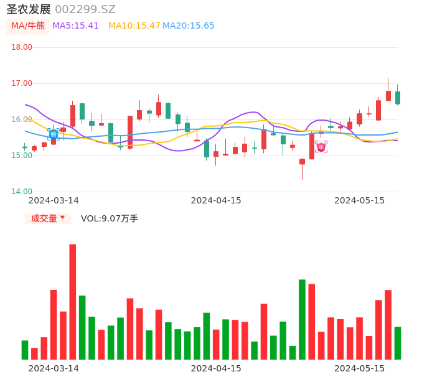Click the 2024-03-14 date label under volume chart

click(54, 368)
